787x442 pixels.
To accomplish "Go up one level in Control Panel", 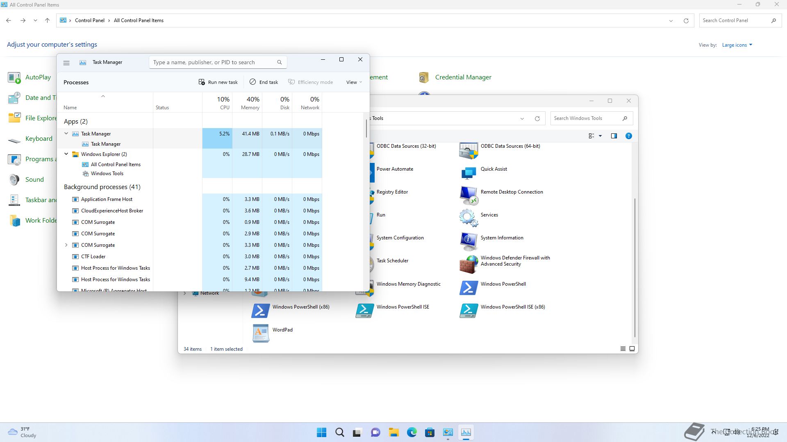I will (x=47, y=20).
